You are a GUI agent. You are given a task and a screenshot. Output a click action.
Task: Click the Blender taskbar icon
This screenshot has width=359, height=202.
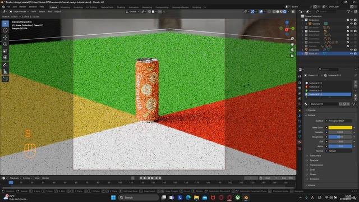tap(246, 198)
